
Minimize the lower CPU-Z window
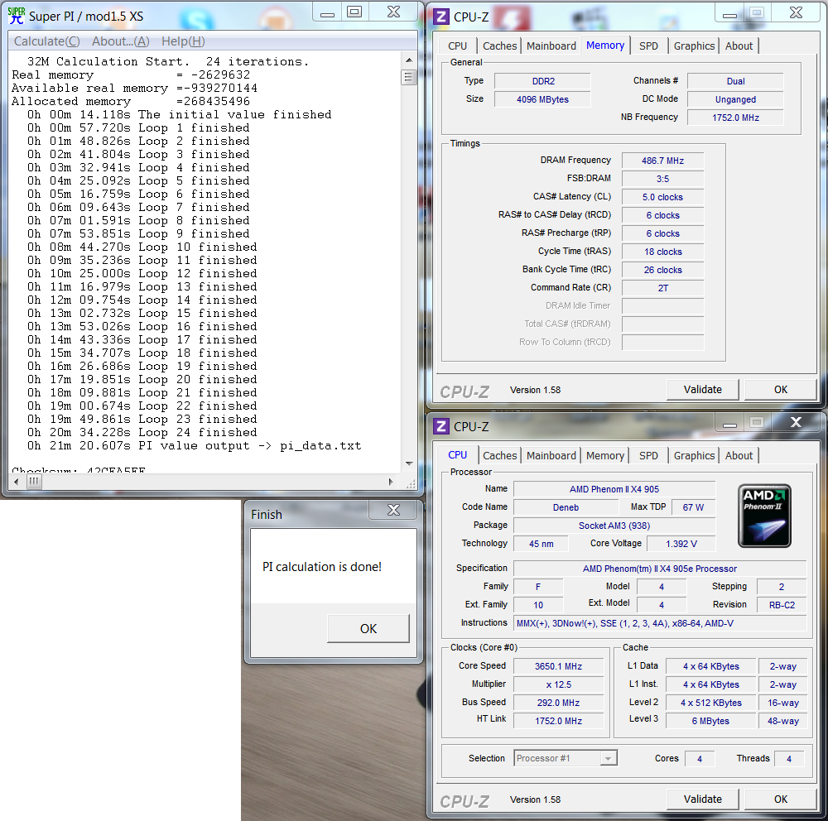tap(729, 422)
